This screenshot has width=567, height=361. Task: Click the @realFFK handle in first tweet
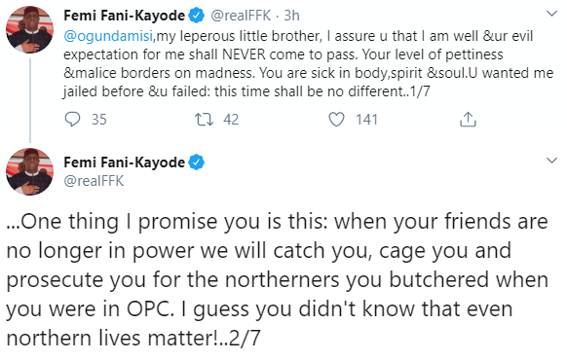(241, 16)
